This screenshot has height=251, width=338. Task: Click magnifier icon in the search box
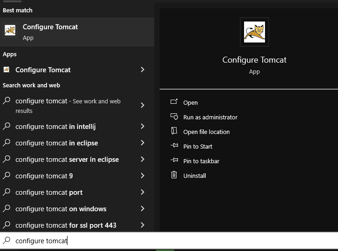(x=6, y=240)
